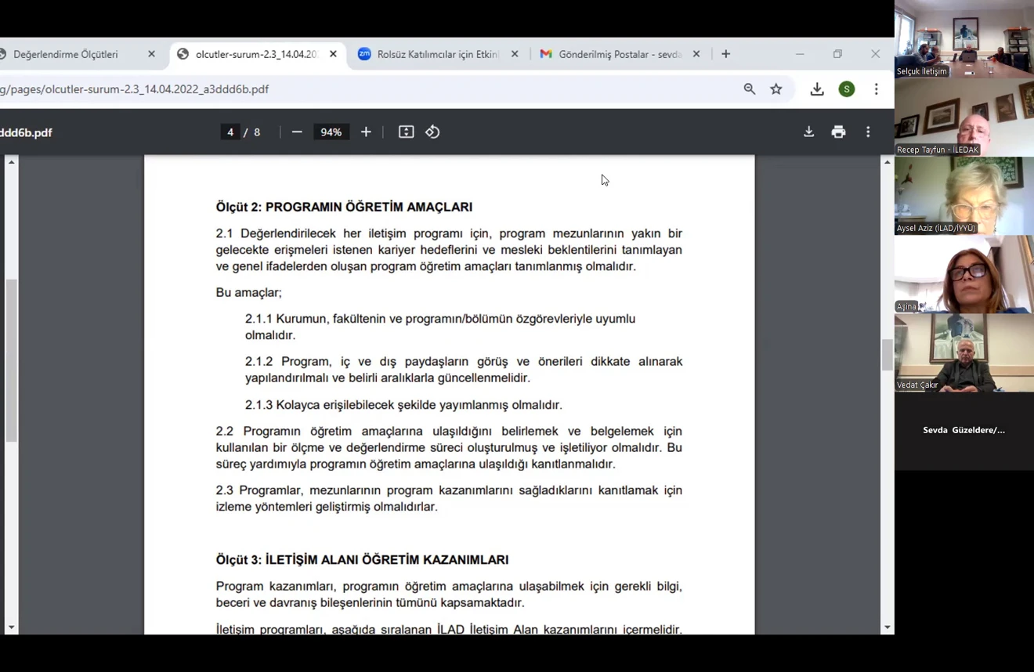Close the Rolsüz Katılımcılar tab
This screenshot has width=1034, height=672.
pyautogui.click(x=515, y=54)
